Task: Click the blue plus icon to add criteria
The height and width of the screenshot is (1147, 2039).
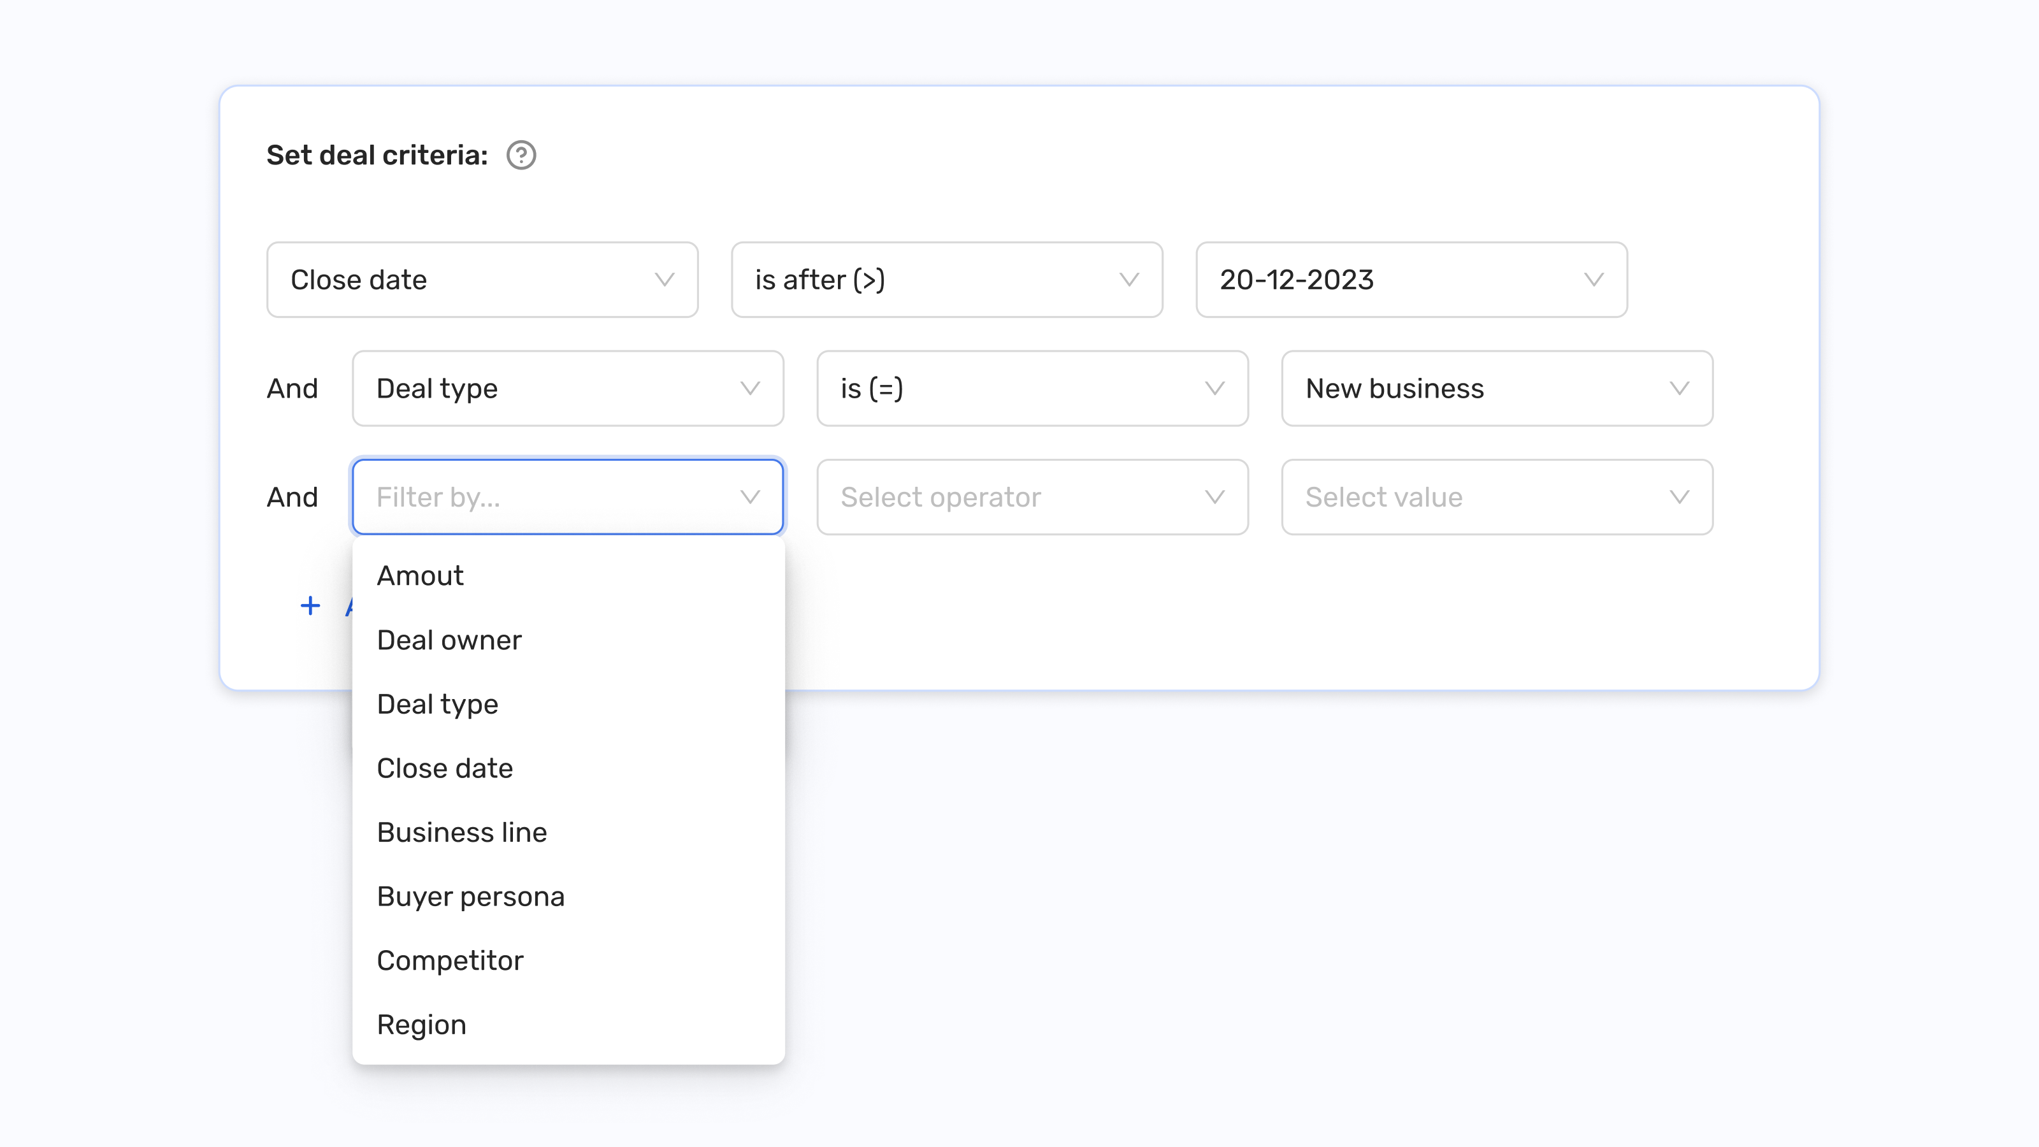Action: (x=310, y=605)
